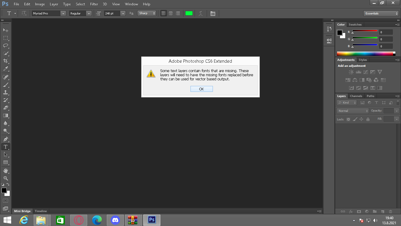Viewport: 401px width, 226px height.
Task: Open the History panel icon
Action: pos(329,29)
